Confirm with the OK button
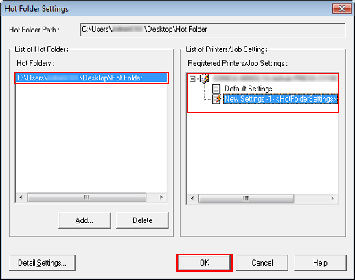 [205, 263]
